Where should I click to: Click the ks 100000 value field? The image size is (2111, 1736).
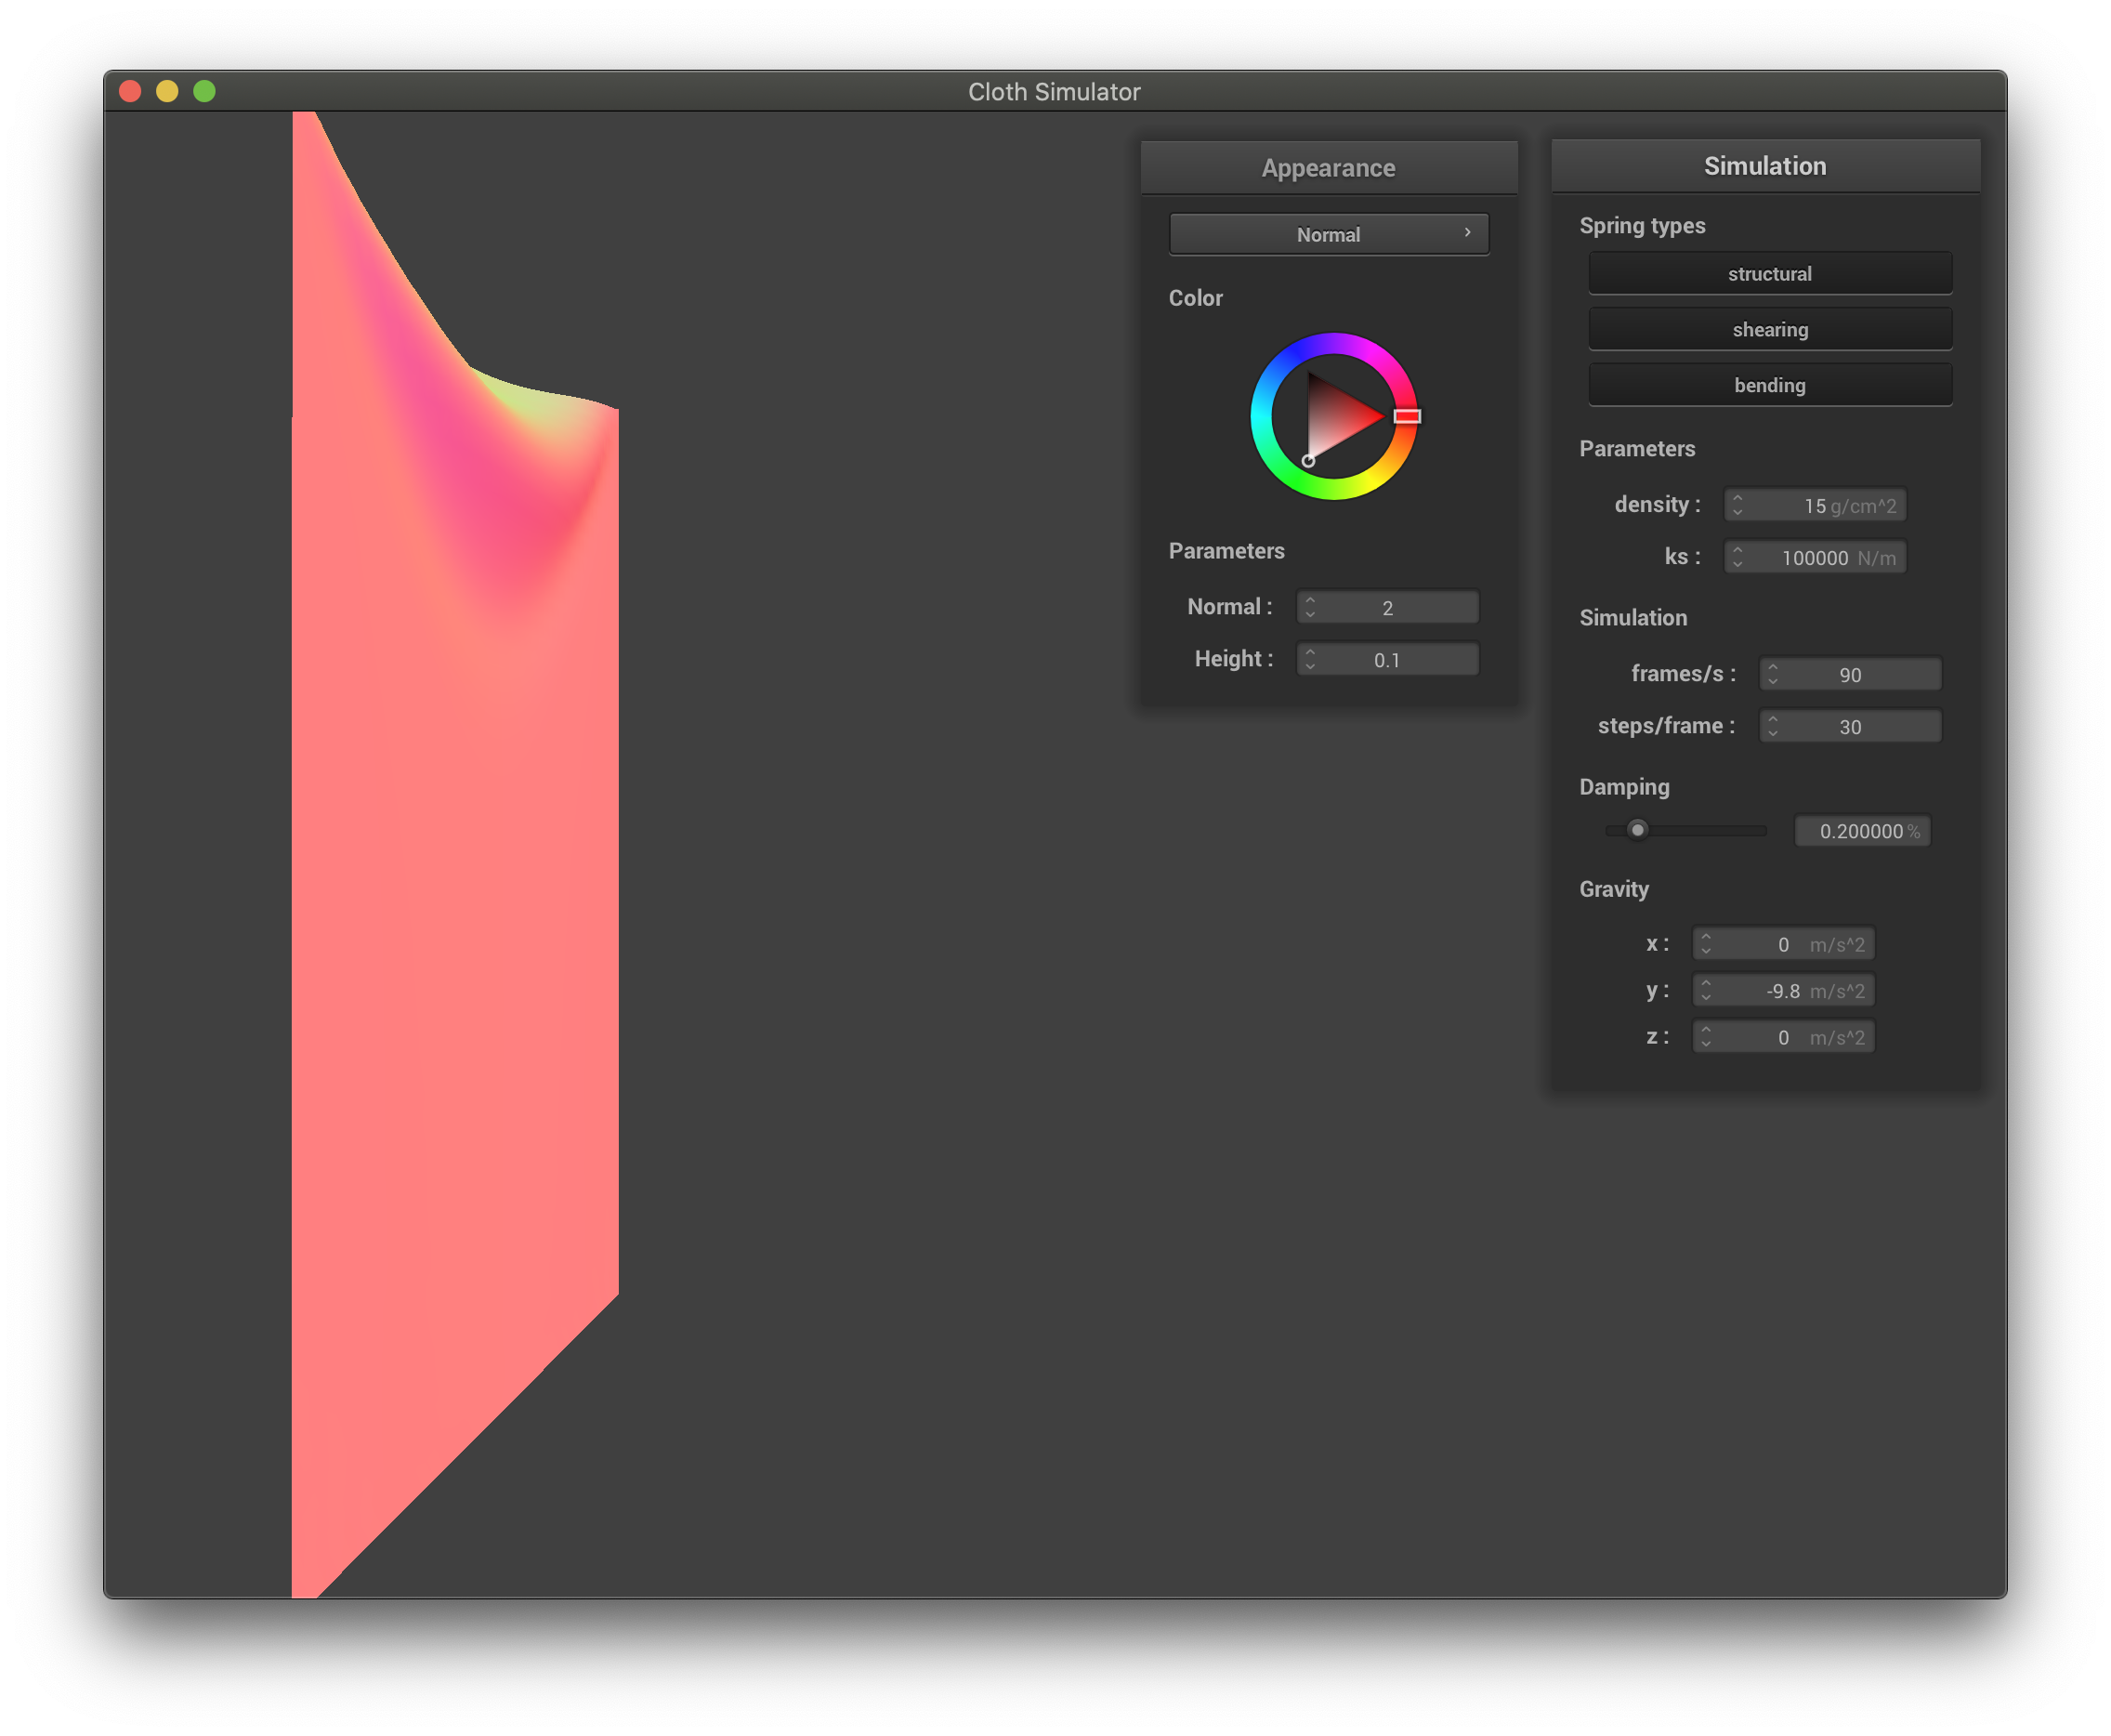tap(1816, 557)
